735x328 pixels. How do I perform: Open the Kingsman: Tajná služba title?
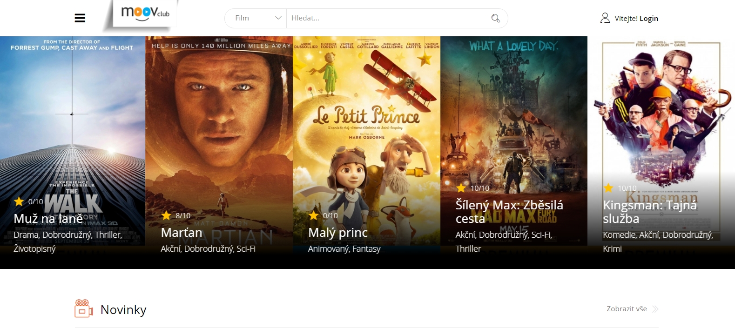click(x=650, y=212)
